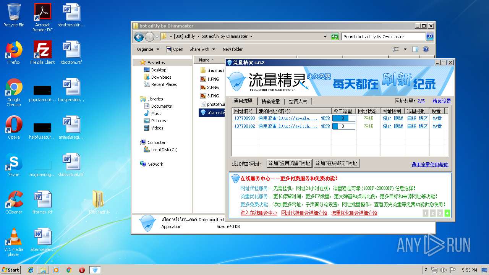Open 进入在线服务中心 red link
Screen dimensions: 489x275
tap(259, 213)
